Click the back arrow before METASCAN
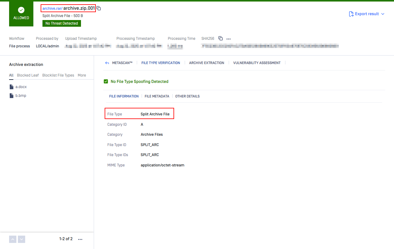 [x=107, y=63]
